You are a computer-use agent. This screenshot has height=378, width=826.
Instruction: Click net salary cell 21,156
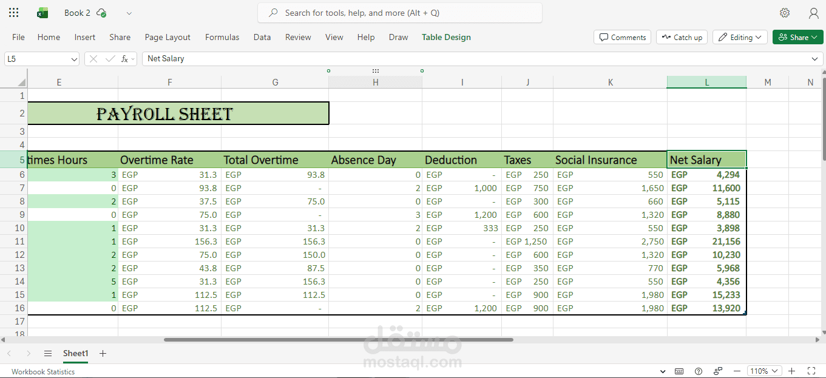click(706, 241)
